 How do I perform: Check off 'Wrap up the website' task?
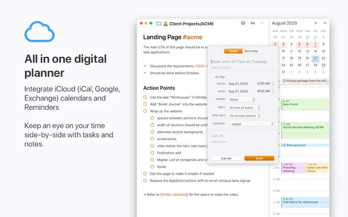(145, 111)
